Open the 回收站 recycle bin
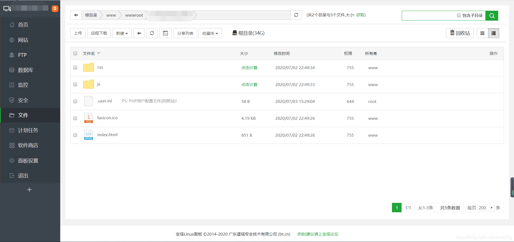514x242 pixels. [x=460, y=33]
